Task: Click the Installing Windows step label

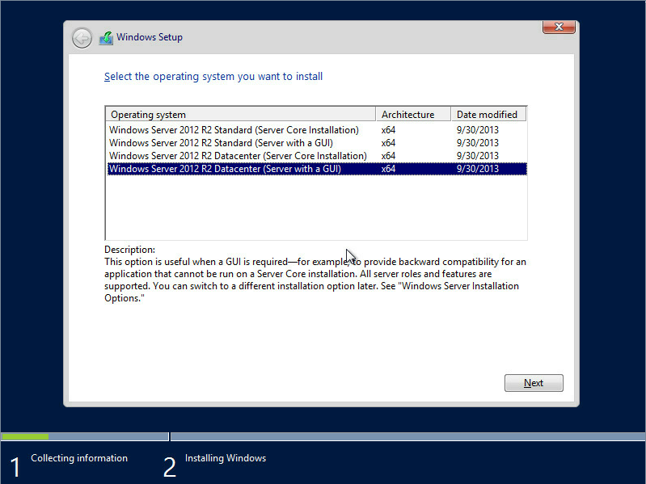Action: coord(226,458)
